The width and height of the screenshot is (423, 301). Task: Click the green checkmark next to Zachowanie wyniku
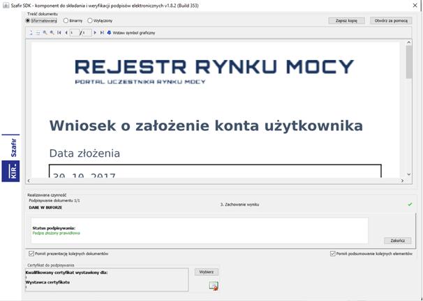click(x=410, y=205)
